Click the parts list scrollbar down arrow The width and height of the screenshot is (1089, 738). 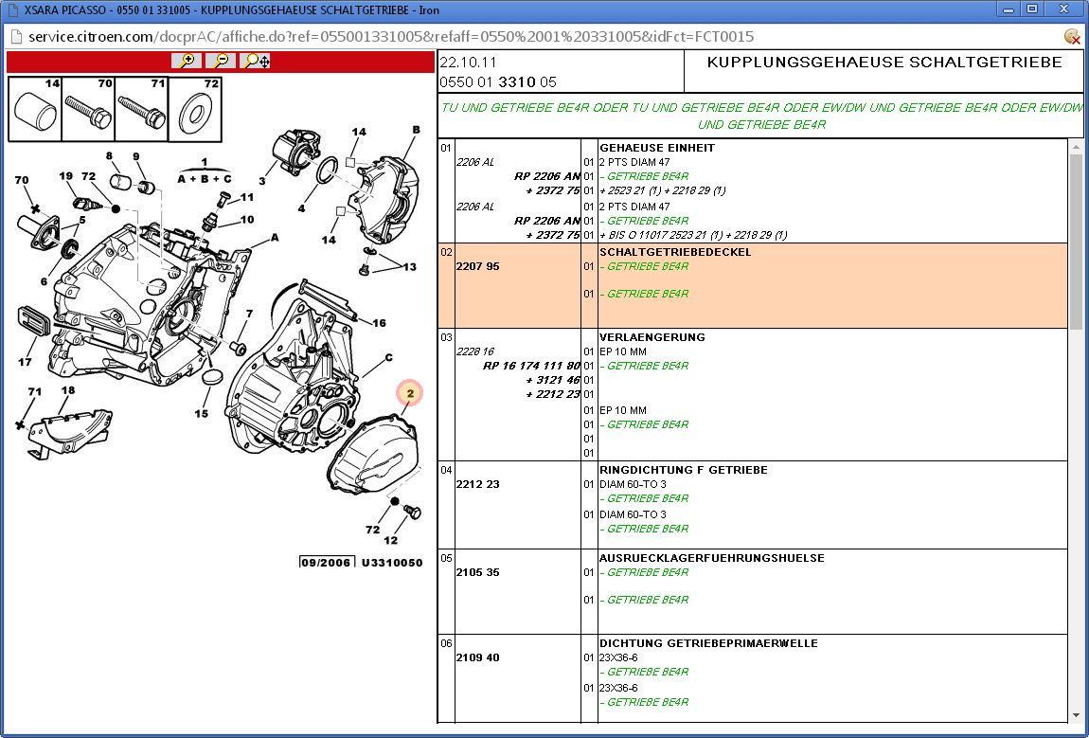(1076, 715)
